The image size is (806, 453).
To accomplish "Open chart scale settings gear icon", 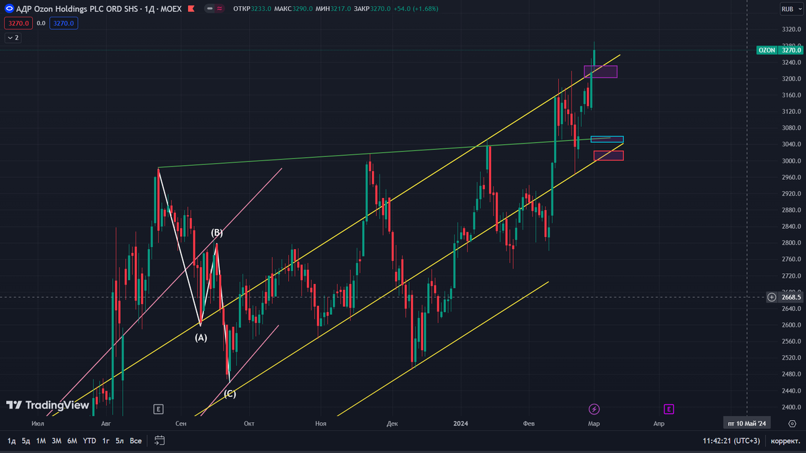I will (793, 423).
